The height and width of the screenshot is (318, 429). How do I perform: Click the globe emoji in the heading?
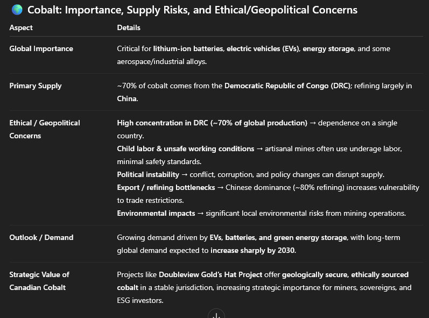coord(17,10)
